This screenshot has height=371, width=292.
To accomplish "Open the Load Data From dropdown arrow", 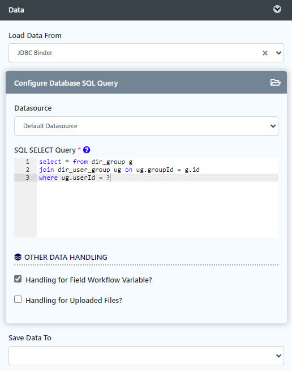I will pos(278,53).
